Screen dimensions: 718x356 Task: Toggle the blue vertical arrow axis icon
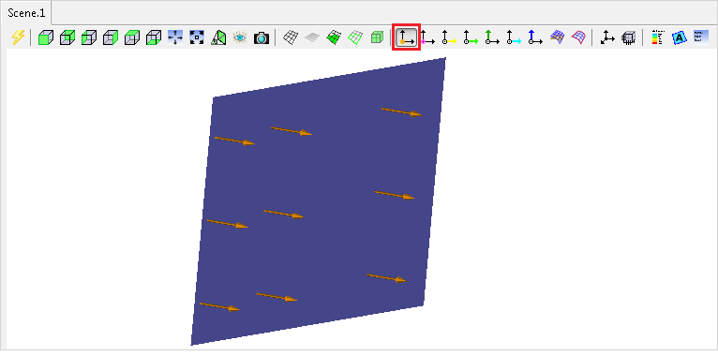(535, 37)
